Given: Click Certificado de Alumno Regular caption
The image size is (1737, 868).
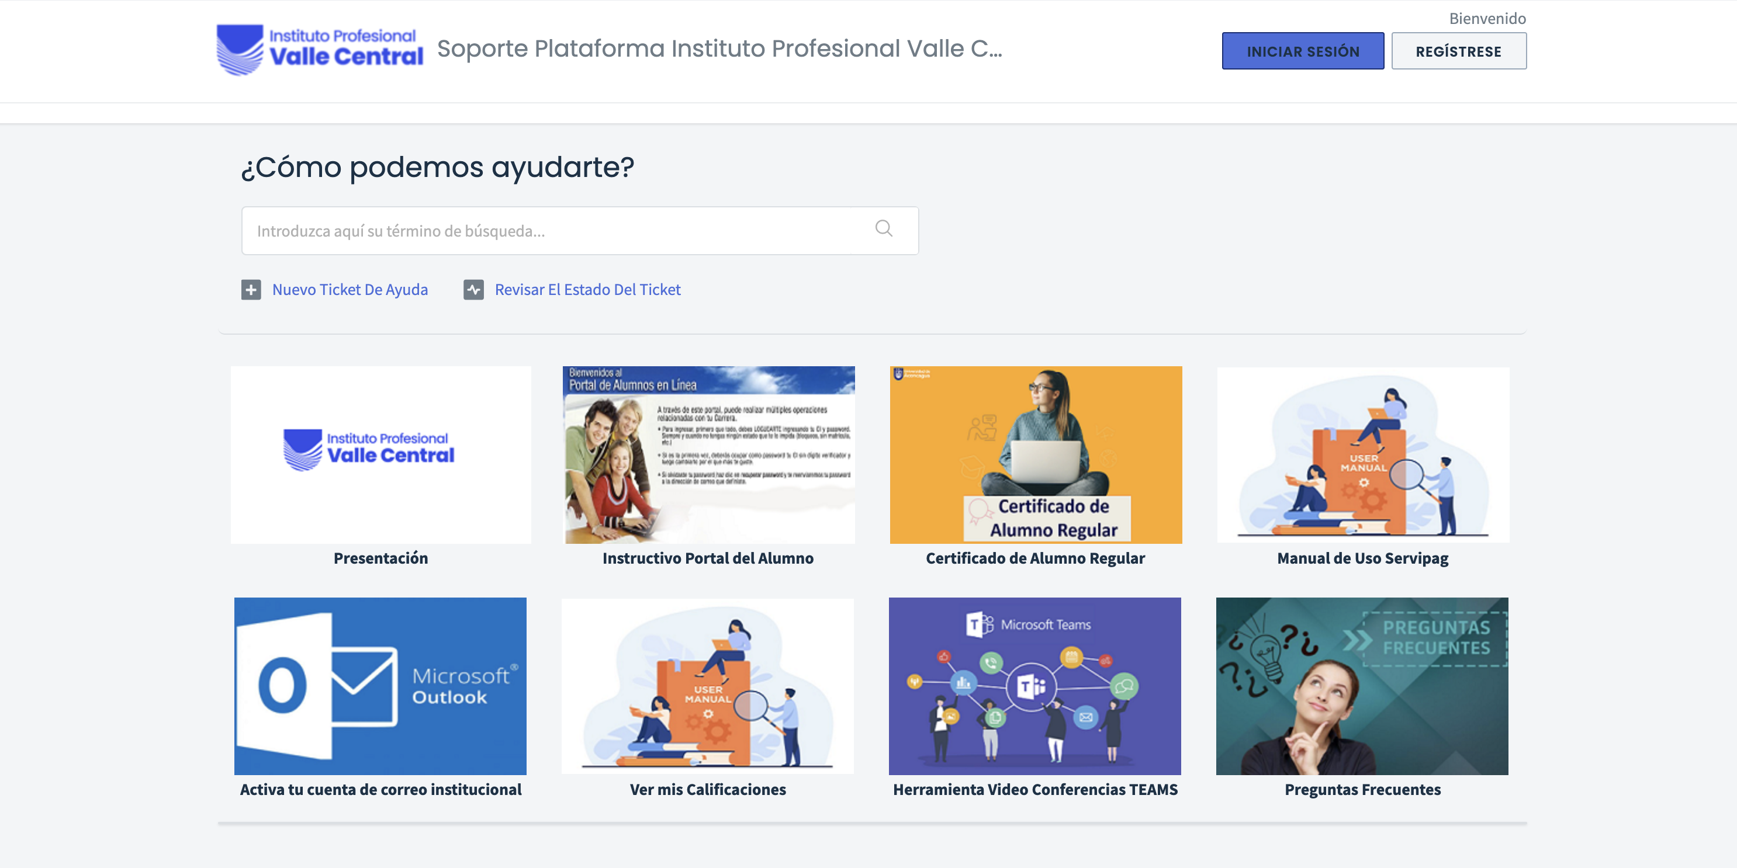Looking at the screenshot, I should point(1035,558).
